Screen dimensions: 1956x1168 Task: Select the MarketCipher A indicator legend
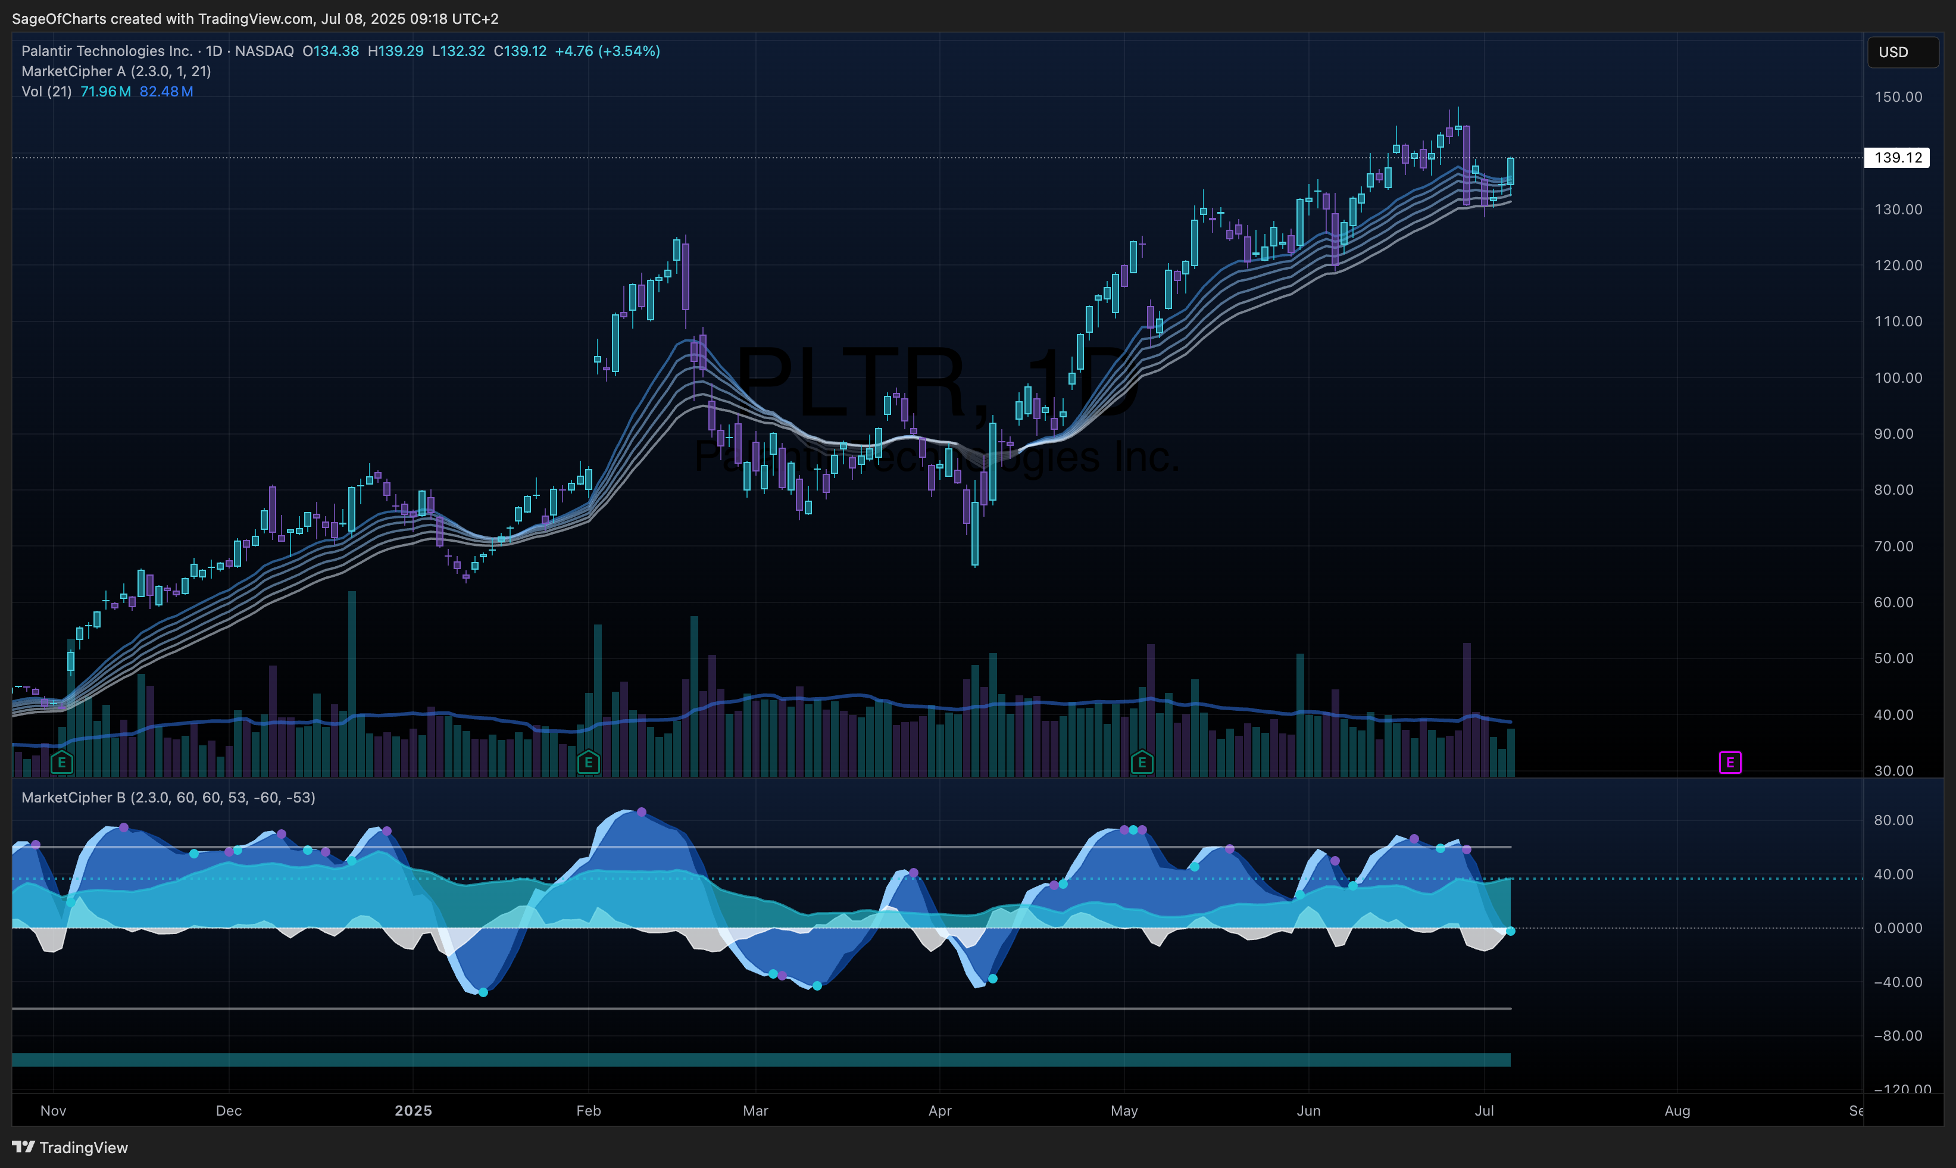point(117,71)
